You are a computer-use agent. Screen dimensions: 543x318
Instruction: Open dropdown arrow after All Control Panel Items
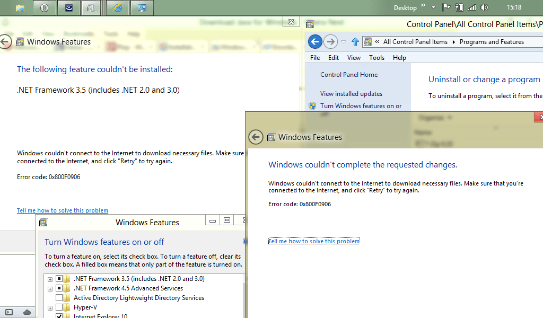click(454, 42)
